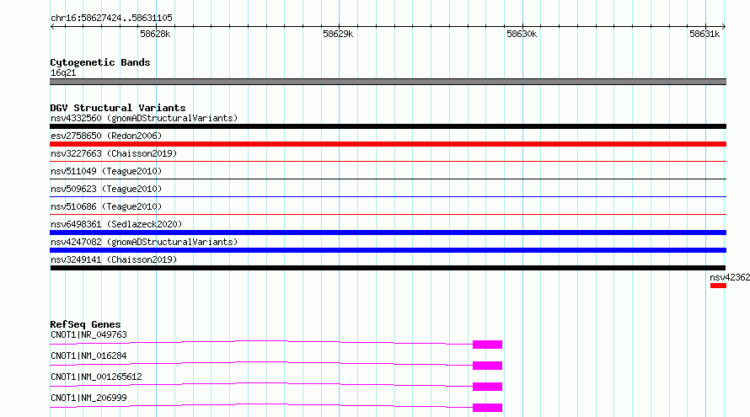Click nsv510686 (Teague2010) label
Screen dimensions: 750x417
[x=106, y=206]
